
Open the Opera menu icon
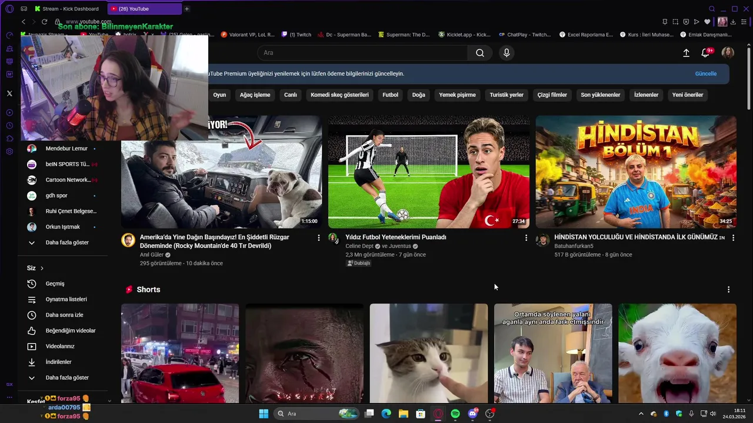click(9, 9)
